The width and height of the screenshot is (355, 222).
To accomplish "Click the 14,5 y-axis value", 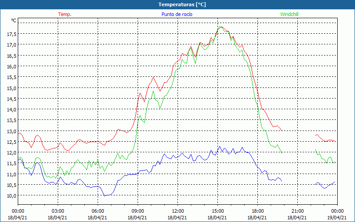I will coord(12,99).
